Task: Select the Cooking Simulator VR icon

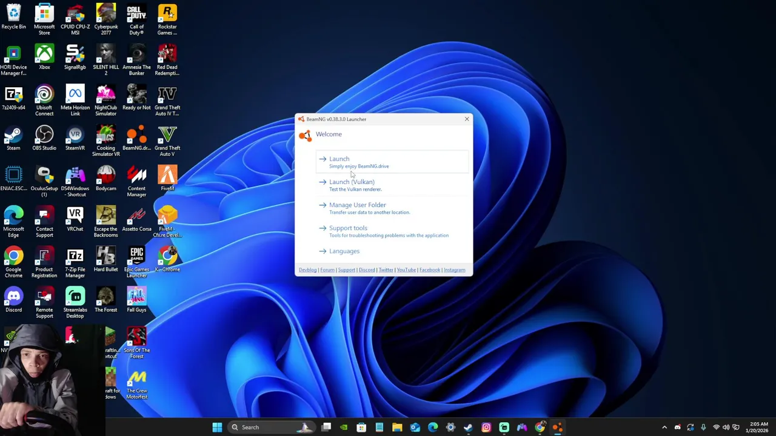Action: pos(106,141)
